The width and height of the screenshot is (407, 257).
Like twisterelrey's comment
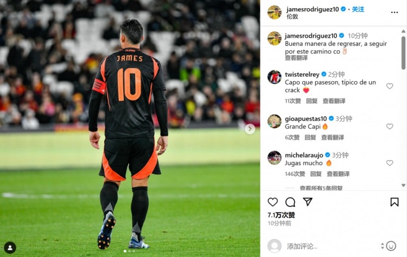coord(390,86)
